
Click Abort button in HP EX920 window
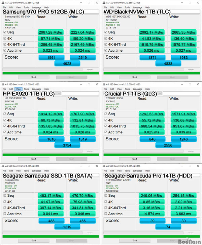pos(72,159)
